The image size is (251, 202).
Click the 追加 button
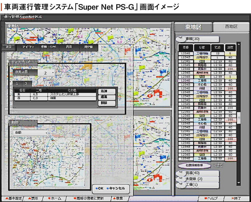[x=107, y=91]
